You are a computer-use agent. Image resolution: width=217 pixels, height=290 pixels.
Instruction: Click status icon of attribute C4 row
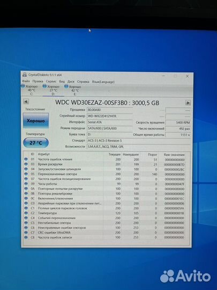coord(26,218)
